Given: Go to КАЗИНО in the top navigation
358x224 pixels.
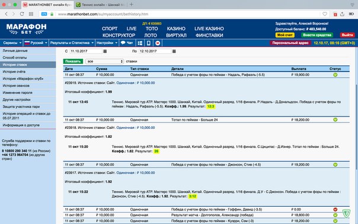Looking at the screenshot, I should (x=176, y=29).
